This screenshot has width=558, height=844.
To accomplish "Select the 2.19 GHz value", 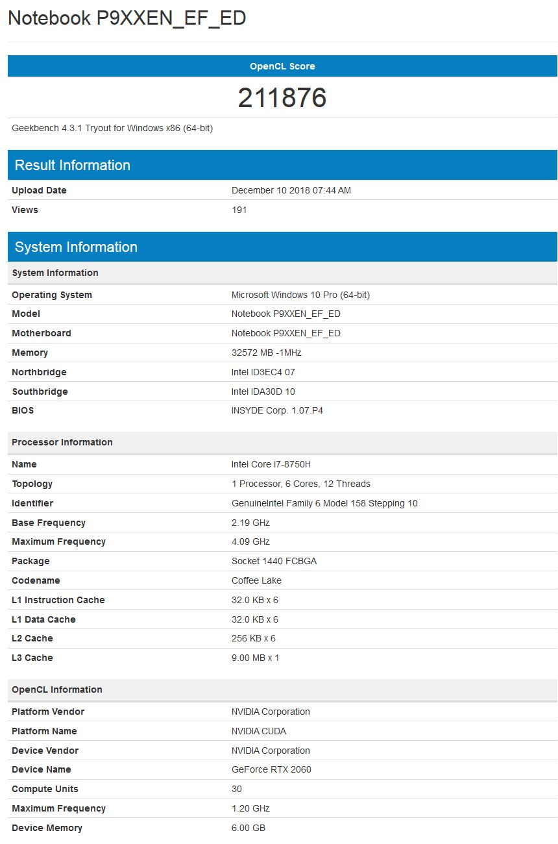I will click(250, 523).
